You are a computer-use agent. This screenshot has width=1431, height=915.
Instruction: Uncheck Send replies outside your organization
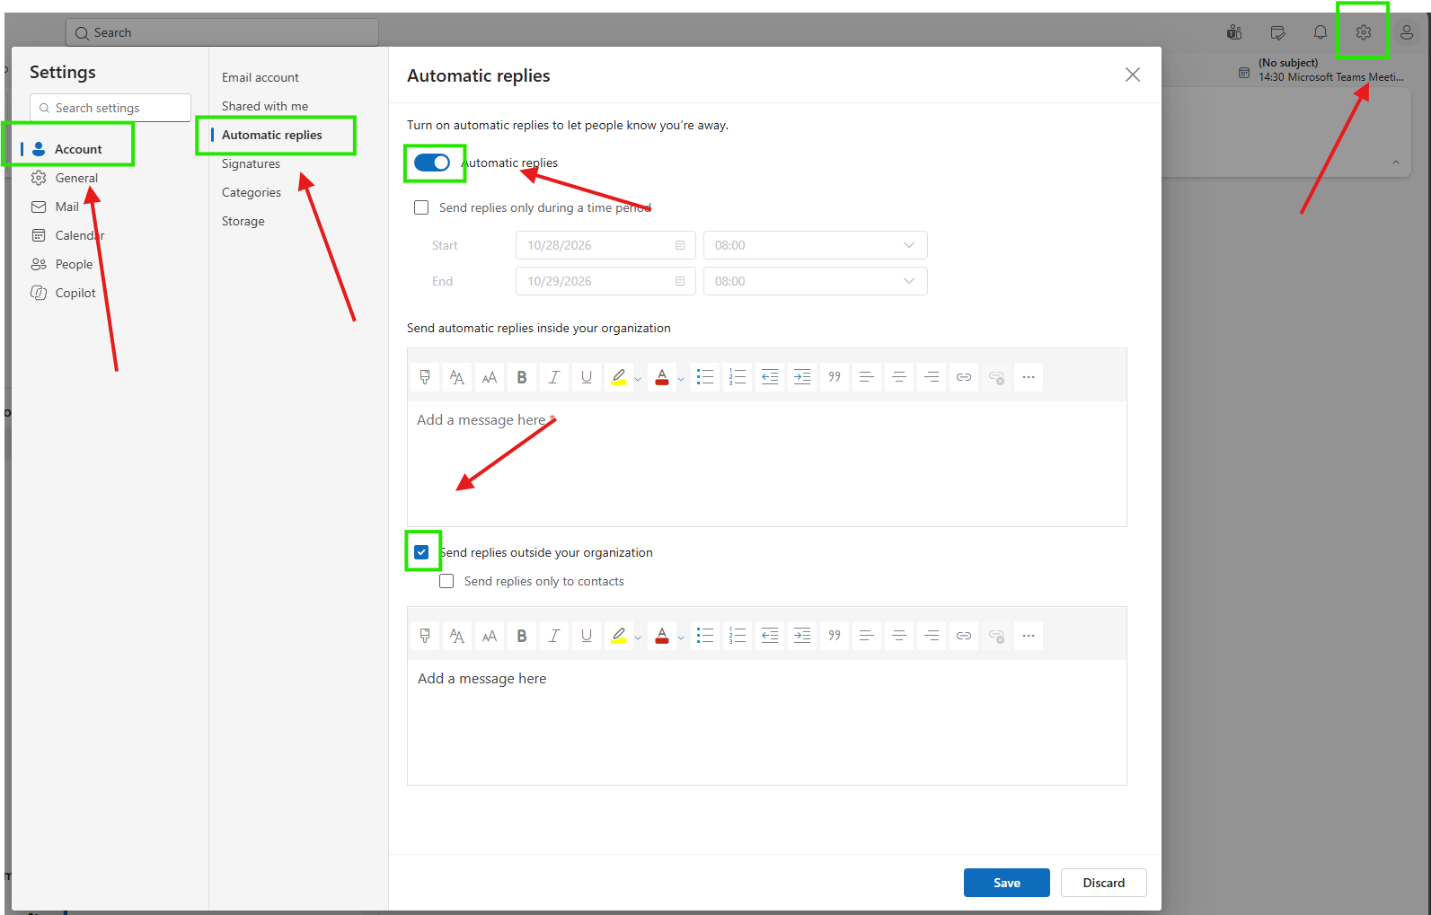(x=421, y=552)
